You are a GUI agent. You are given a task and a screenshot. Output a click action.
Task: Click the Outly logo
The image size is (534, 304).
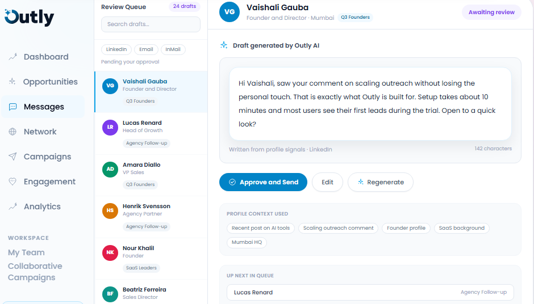tap(30, 18)
